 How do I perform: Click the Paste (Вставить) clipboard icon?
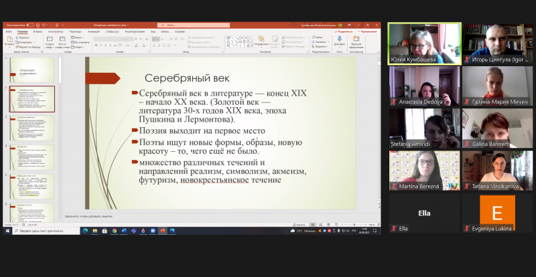(x=9, y=40)
